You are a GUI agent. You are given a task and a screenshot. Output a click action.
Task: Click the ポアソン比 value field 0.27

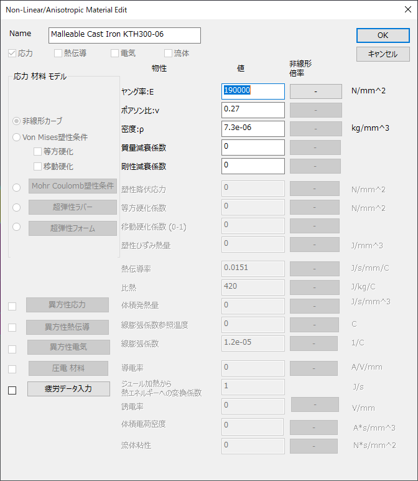[253, 110]
